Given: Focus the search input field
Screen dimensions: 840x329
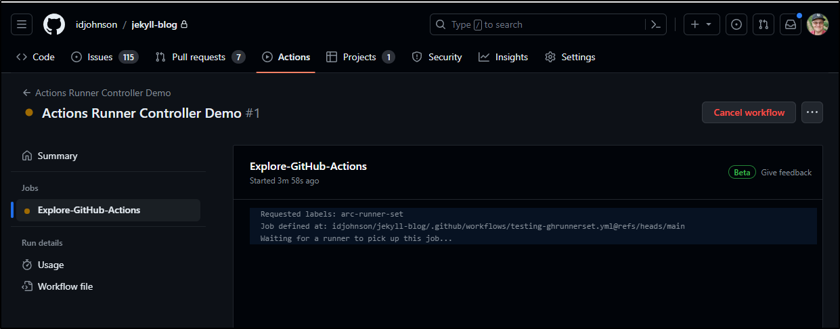Looking at the screenshot, I should click(x=538, y=24).
